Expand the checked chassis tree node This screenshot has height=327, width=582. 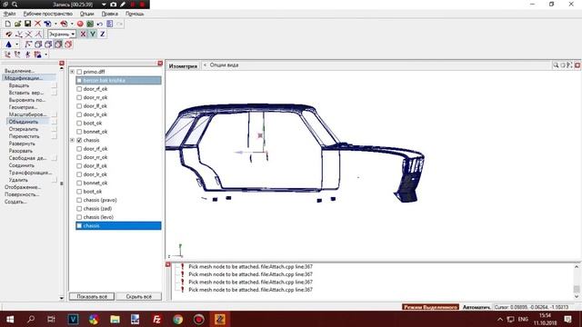point(73,141)
